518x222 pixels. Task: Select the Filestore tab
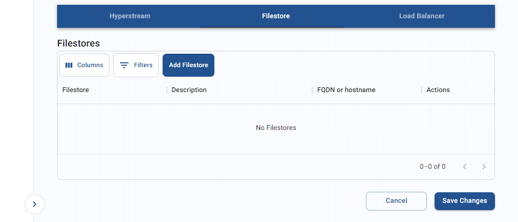[276, 16]
